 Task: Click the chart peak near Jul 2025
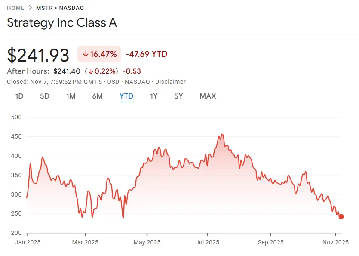click(222, 135)
